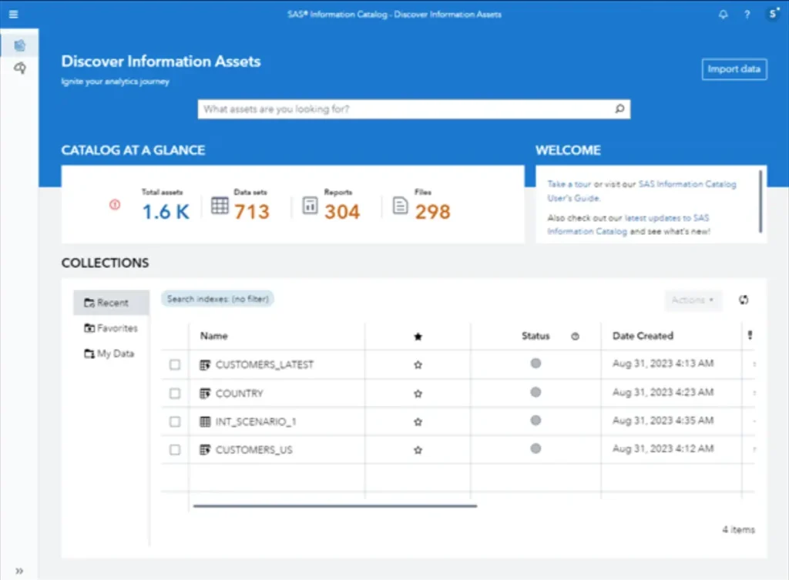Click the INT_SCENARIO_1 table type icon

pos(205,421)
